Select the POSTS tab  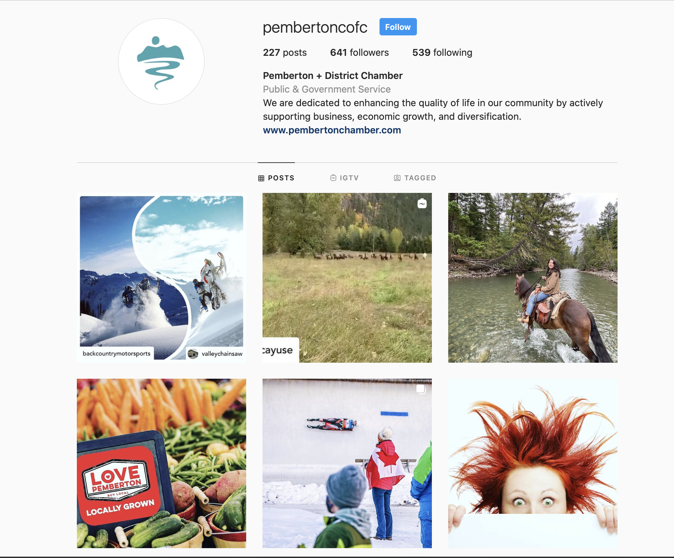(276, 178)
